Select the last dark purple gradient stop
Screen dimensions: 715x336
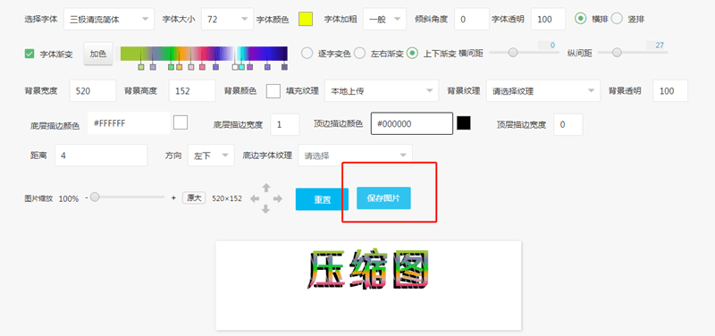pyautogui.click(x=284, y=67)
